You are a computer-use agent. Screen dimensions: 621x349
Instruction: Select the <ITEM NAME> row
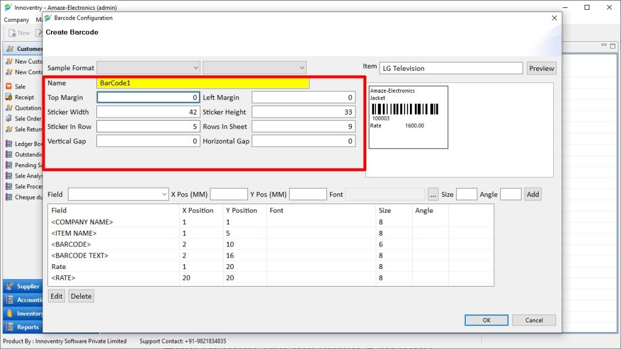[x=271, y=233]
